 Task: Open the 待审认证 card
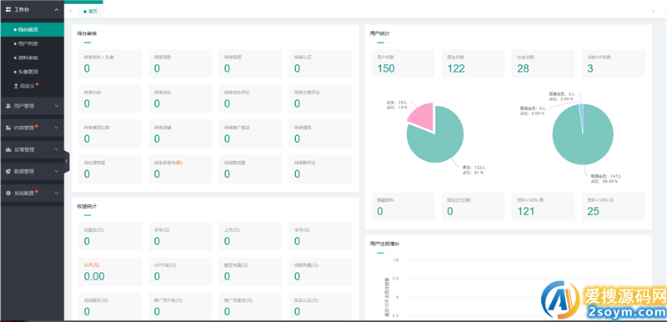pyautogui.click(x=320, y=63)
